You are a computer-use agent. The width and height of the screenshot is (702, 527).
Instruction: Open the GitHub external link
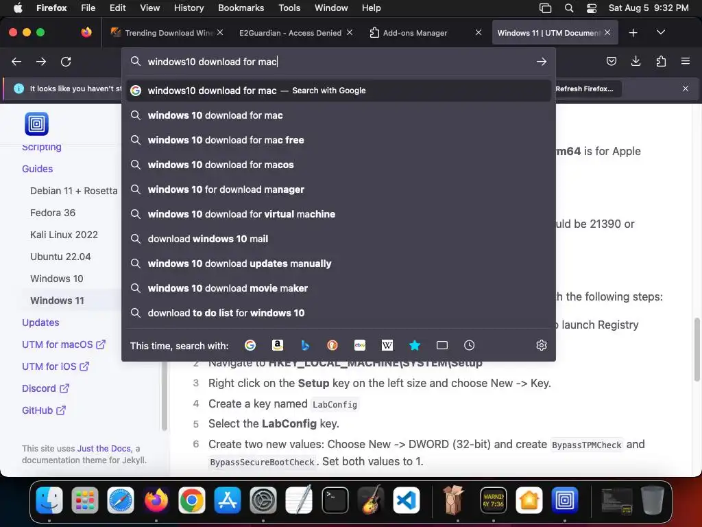(x=44, y=410)
